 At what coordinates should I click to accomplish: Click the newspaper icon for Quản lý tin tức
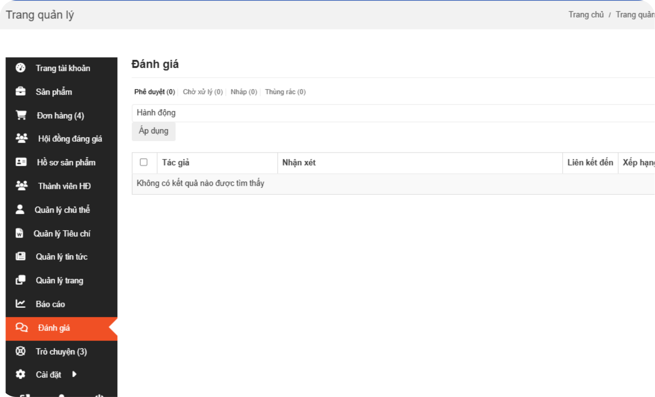[20, 256]
